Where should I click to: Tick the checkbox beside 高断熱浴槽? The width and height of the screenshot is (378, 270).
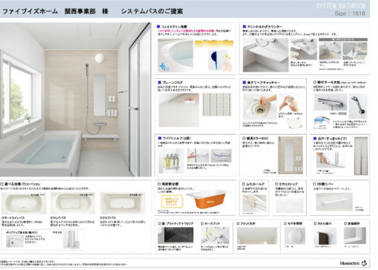[159, 184]
